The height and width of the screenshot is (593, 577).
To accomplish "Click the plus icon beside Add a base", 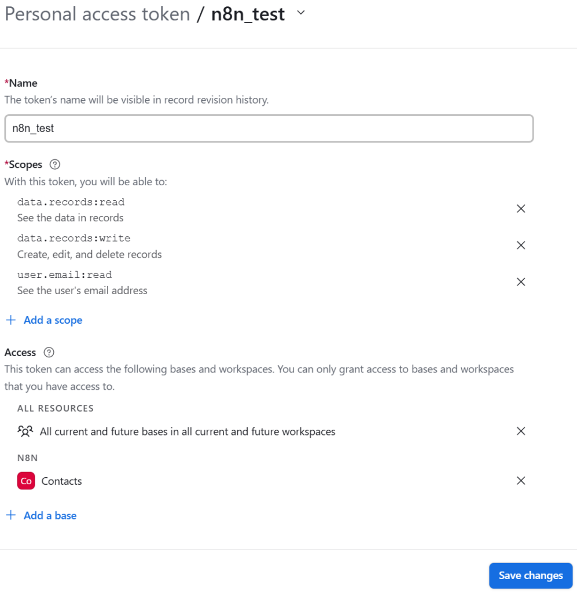I will tap(10, 515).
